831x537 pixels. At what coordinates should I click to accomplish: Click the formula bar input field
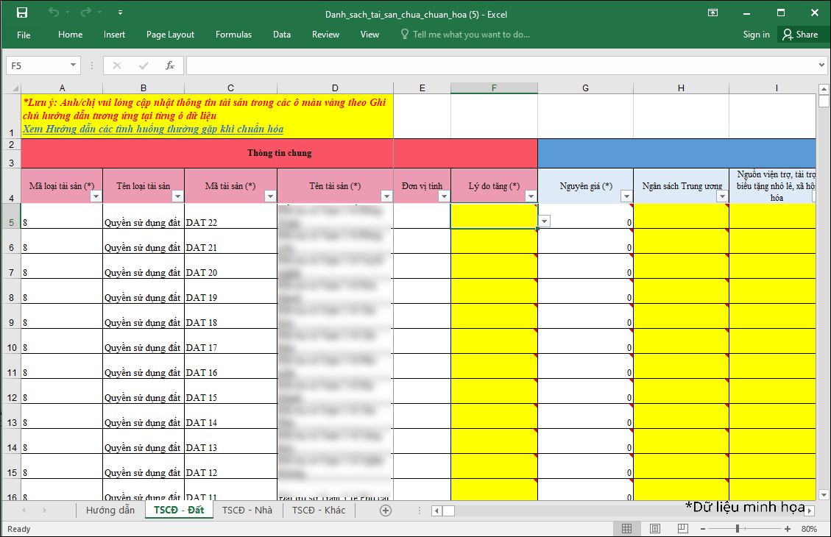(x=501, y=65)
